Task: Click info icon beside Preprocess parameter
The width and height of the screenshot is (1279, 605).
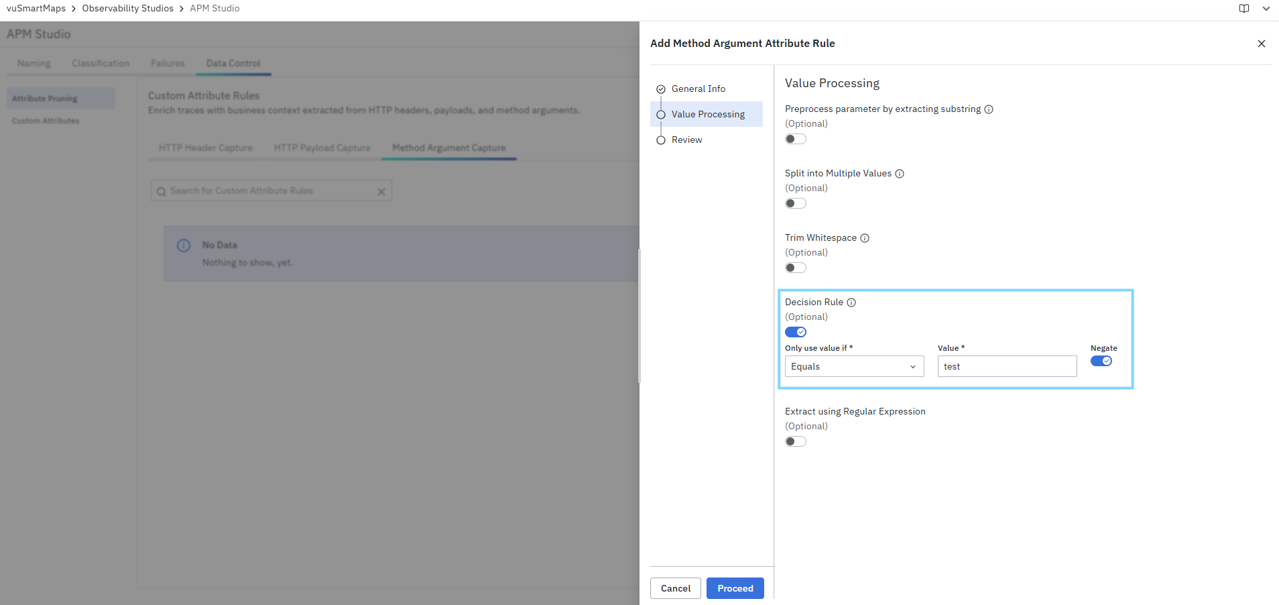Action: (x=989, y=109)
